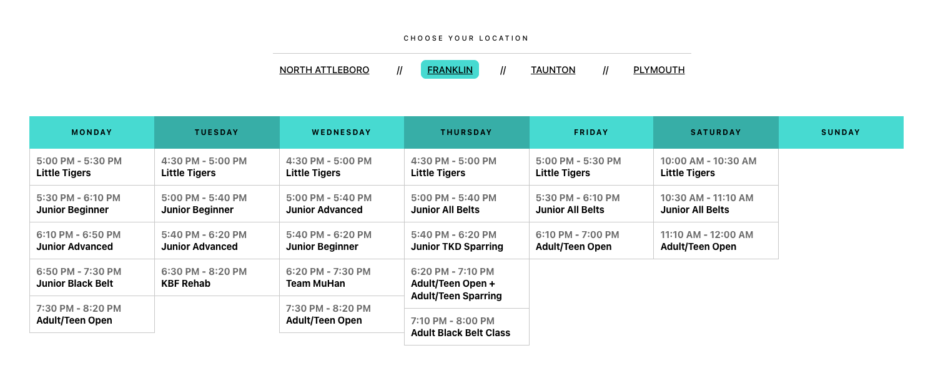Viewport: 933px width, 378px height.
Task: Select the Thursday column header
Action: pyautogui.click(x=466, y=132)
